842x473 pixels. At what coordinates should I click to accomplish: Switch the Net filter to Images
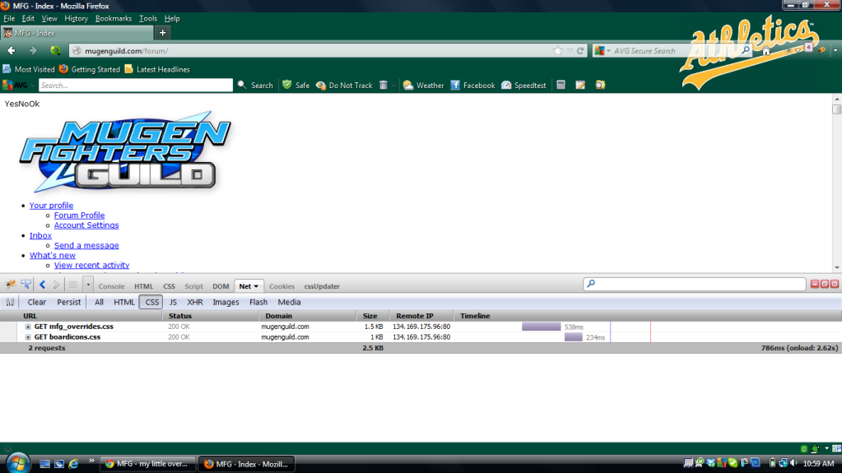[226, 302]
